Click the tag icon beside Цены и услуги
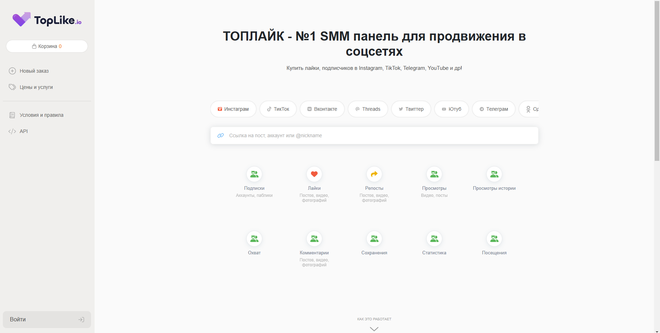This screenshot has height=333, width=660. [12, 87]
